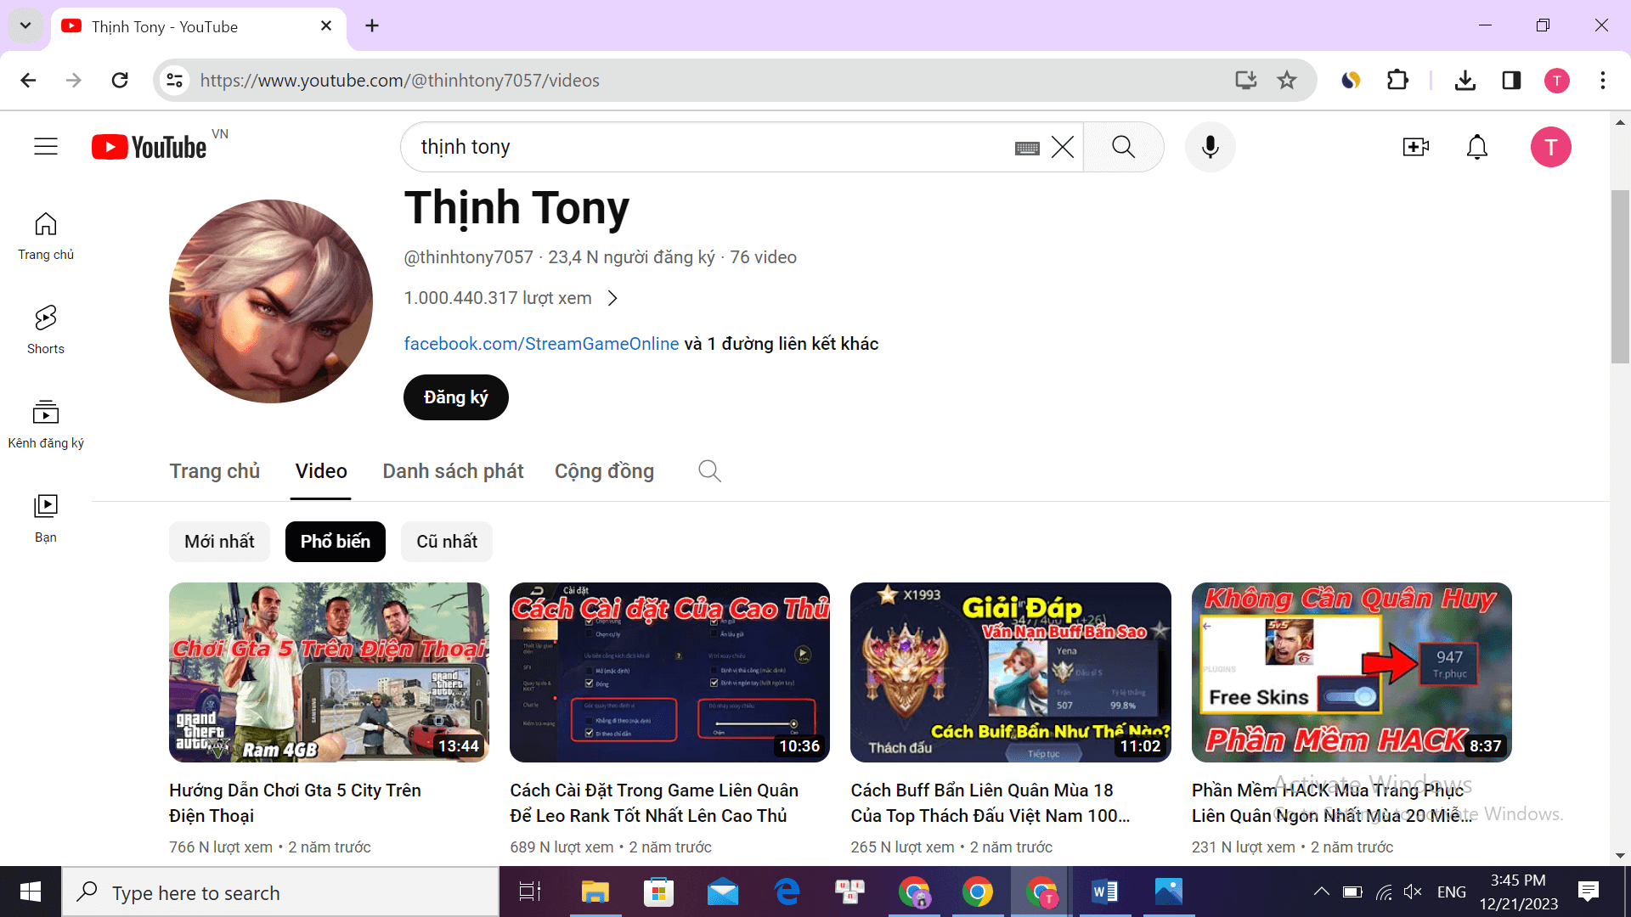Open the Giải Đáp Buff Bẩn Sao thumbnail
This screenshot has height=917, width=1631.
pyautogui.click(x=1010, y=672)
